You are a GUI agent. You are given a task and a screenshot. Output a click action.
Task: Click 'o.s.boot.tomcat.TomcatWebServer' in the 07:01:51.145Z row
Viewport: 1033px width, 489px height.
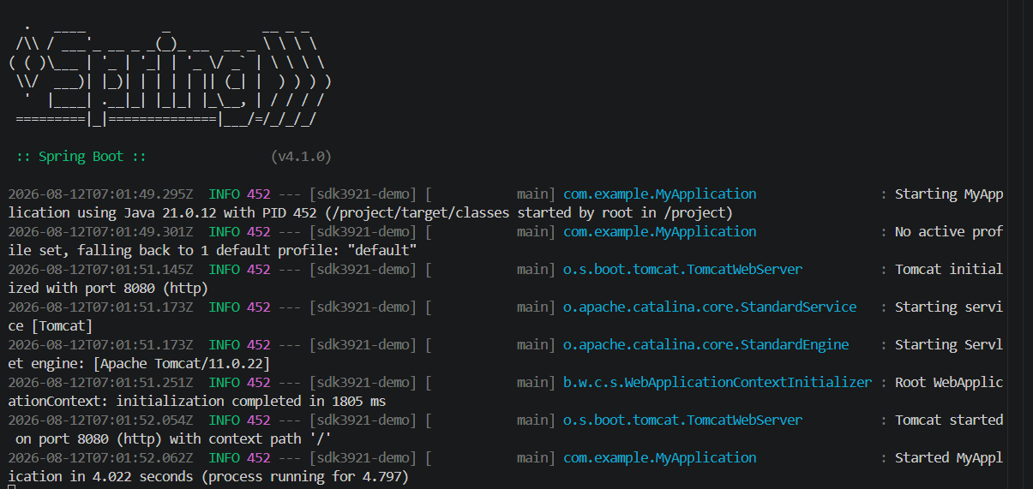click(682, 270)
